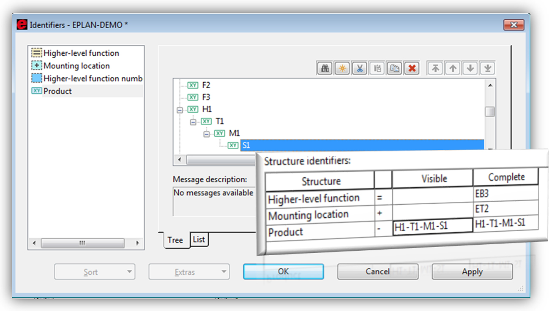549x311 pixels.
Task: Move identifier down one position
Action: pos(470,68)
